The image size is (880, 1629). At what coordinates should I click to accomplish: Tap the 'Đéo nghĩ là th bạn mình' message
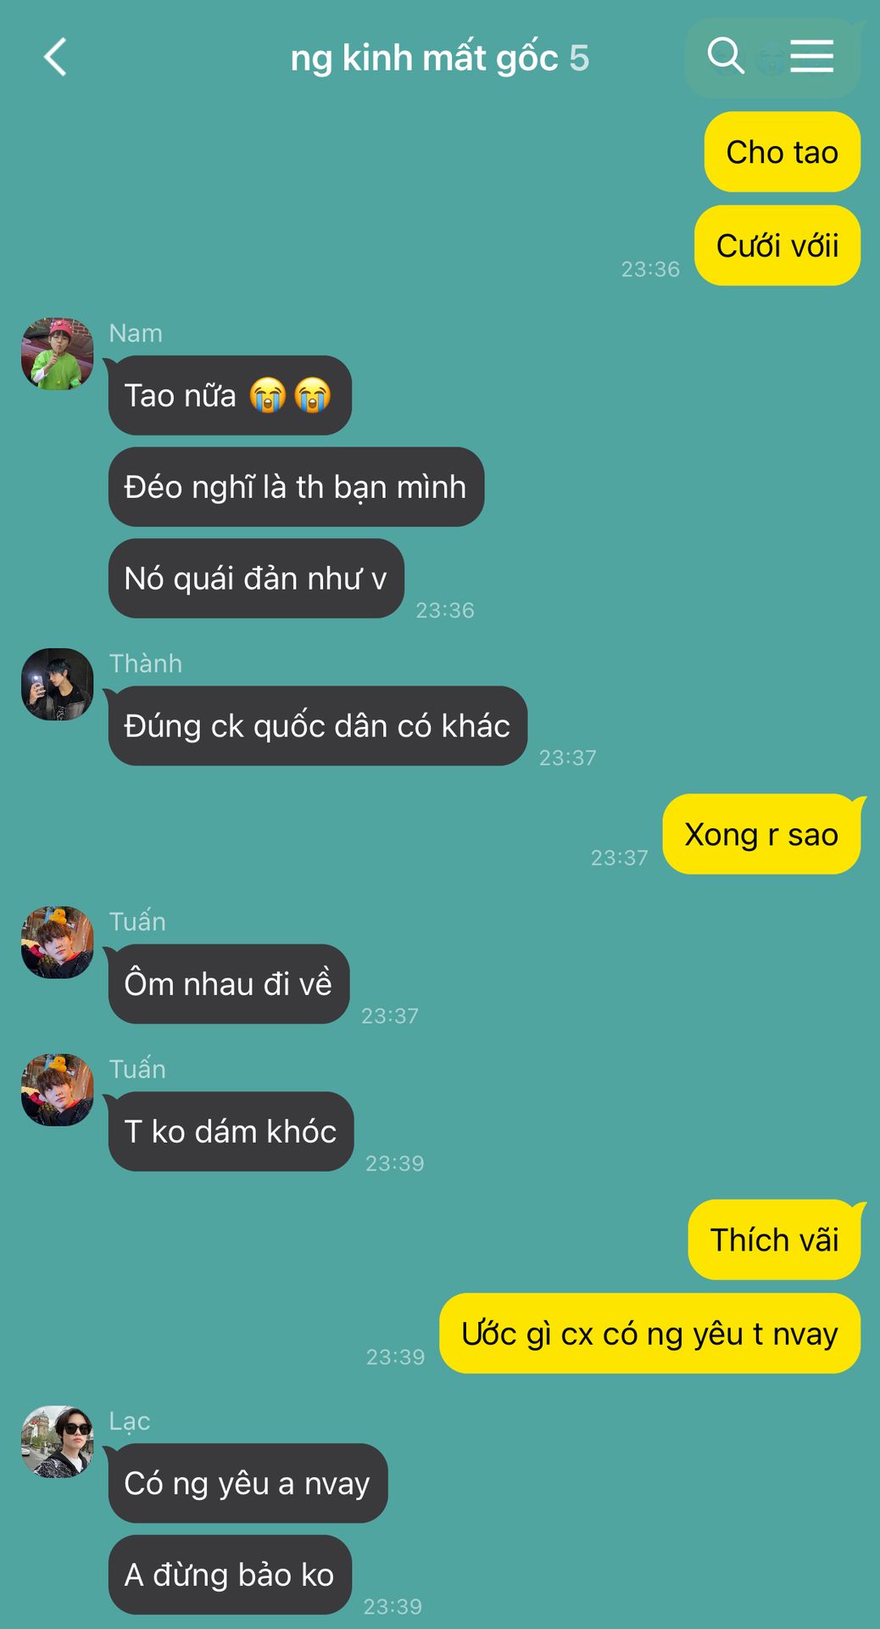point(296,487)
